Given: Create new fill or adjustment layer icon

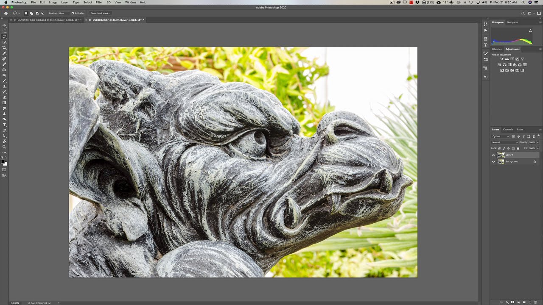Looking at the screenshot, I should click(x=518, y=302).
